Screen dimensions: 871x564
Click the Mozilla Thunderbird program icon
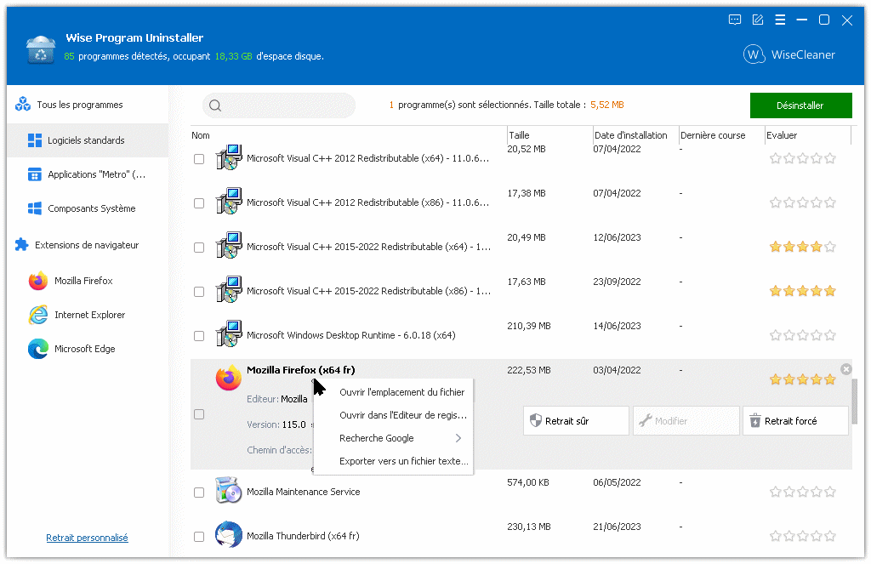tap(228, 534)
